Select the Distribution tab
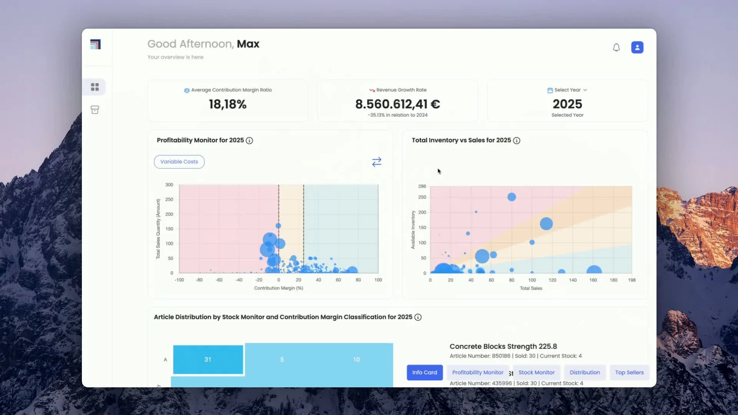Screen dimensions: 738x415 [x=584, y=372]
